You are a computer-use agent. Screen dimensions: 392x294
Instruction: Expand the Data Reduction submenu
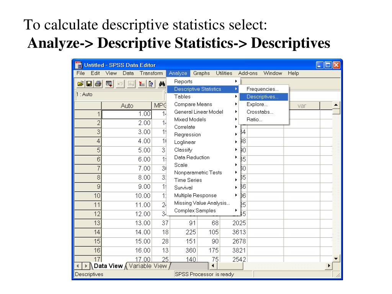click(x=203, y=157)
